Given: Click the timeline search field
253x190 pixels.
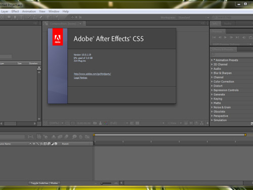Looking at the screenshot, I should pyautogui.click(x=12, y=137).
